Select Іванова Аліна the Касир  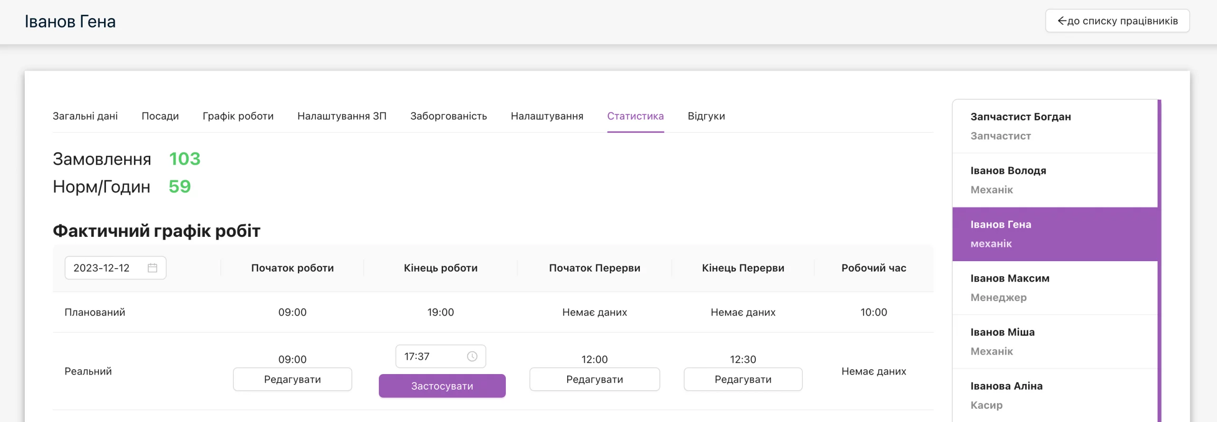pos(1055,395)
